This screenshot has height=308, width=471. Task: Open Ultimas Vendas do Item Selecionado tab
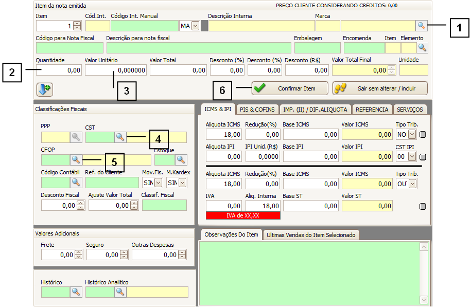point(311,234)
